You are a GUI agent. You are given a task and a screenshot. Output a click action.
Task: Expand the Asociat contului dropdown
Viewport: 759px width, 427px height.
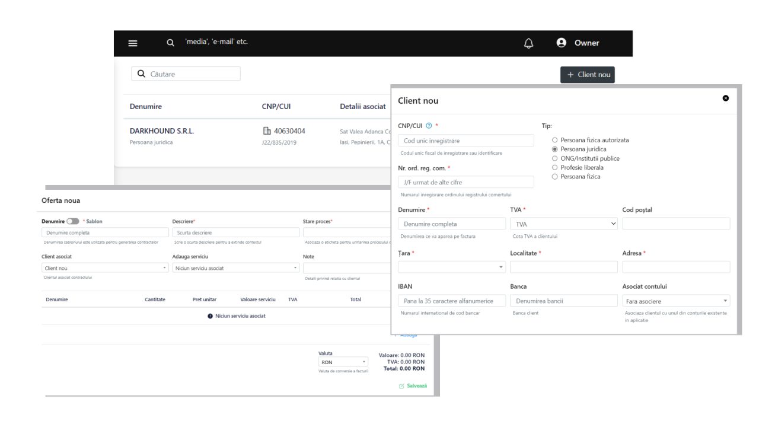point(676,301)
